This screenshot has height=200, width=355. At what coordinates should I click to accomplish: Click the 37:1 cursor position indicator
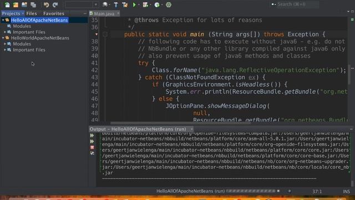[317, 192]
